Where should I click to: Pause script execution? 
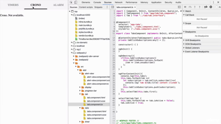click(x=185, y=7)
